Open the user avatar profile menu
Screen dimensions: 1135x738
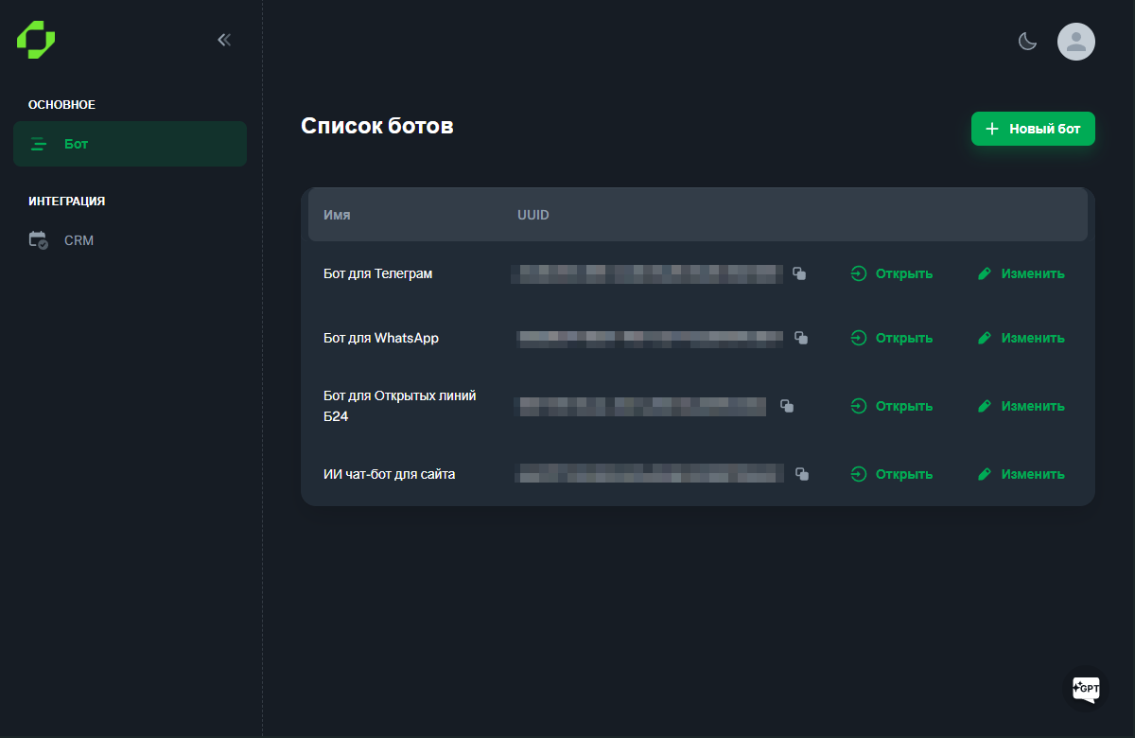1075,42
